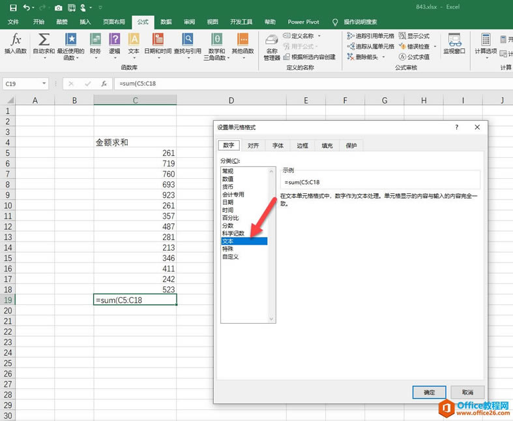Expand the Define Name dropdown arrow

319,36
